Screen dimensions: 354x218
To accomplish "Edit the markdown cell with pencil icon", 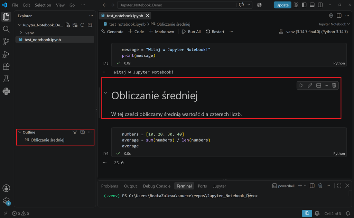I will coord(310,85).
